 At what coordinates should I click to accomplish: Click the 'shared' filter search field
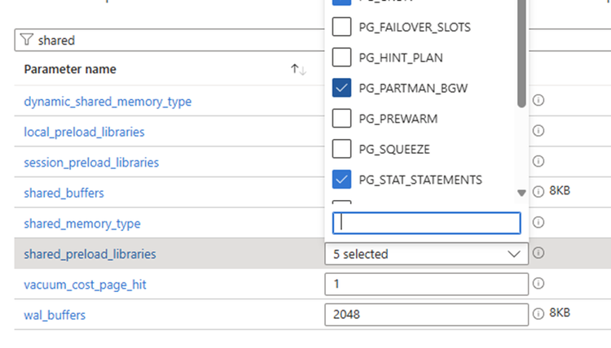[163, 41]
